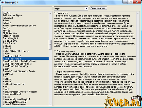142x108 pixels.
Task: Click heading '3. Виртуальные зверюшки.' in description
Action: click(x=68, y=72)
